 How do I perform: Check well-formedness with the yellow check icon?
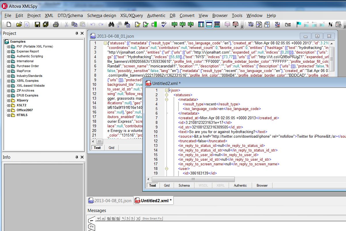138,24
